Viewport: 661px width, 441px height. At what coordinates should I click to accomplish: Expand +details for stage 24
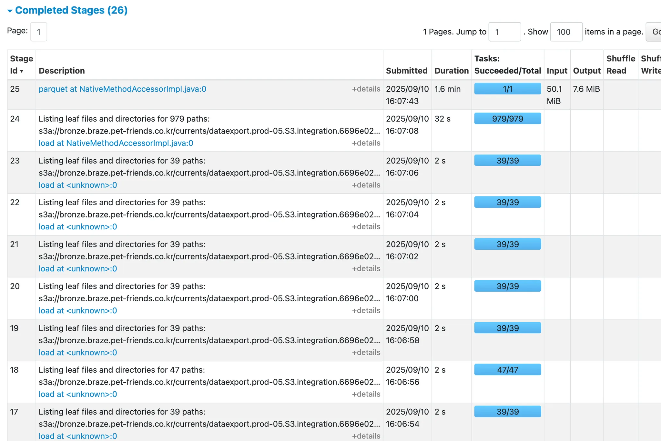[366, 143]
